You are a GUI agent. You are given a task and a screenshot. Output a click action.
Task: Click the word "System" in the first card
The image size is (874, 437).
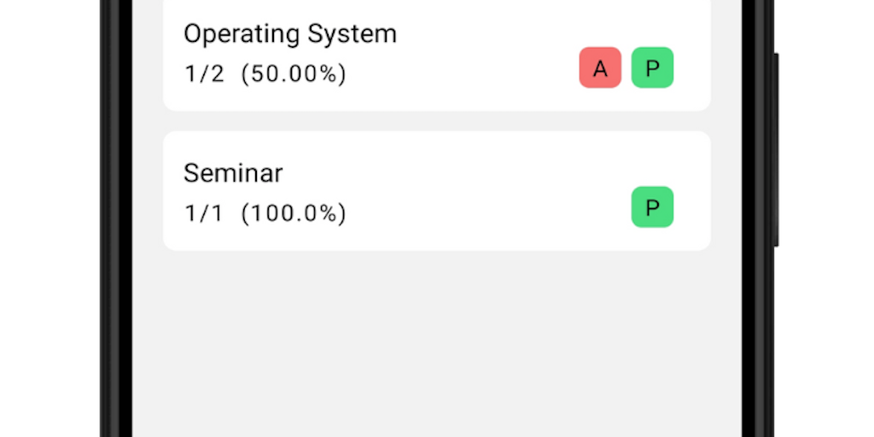pos(352,34)
